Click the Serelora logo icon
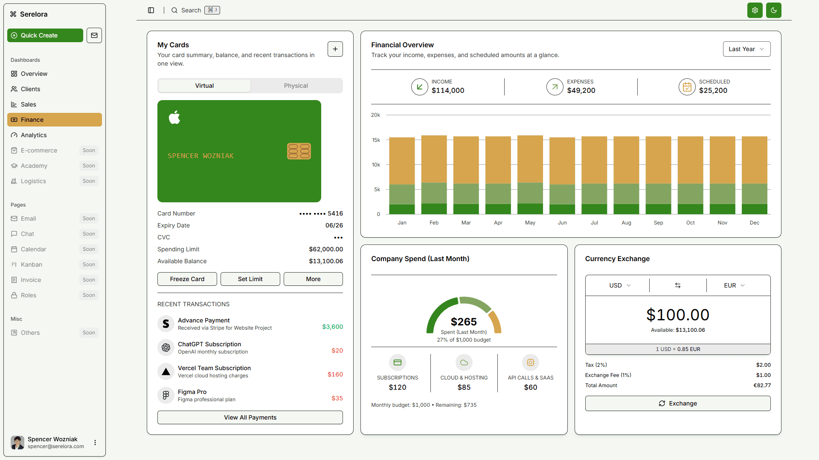Image resolution: width=819 pixels, height=460 pixels. [x=13, y=14]
